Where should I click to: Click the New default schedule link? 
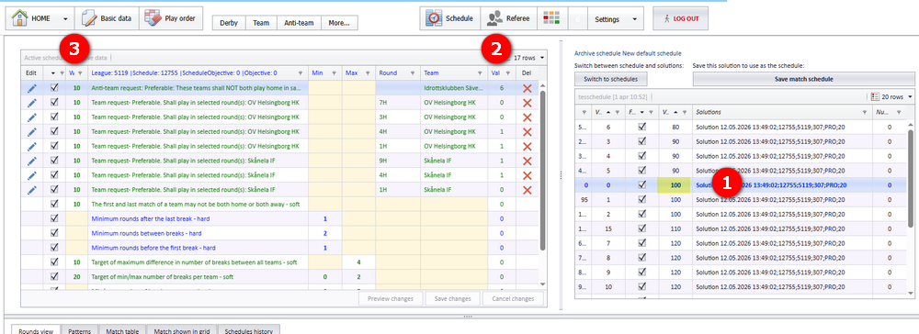[x=652, y=53]
